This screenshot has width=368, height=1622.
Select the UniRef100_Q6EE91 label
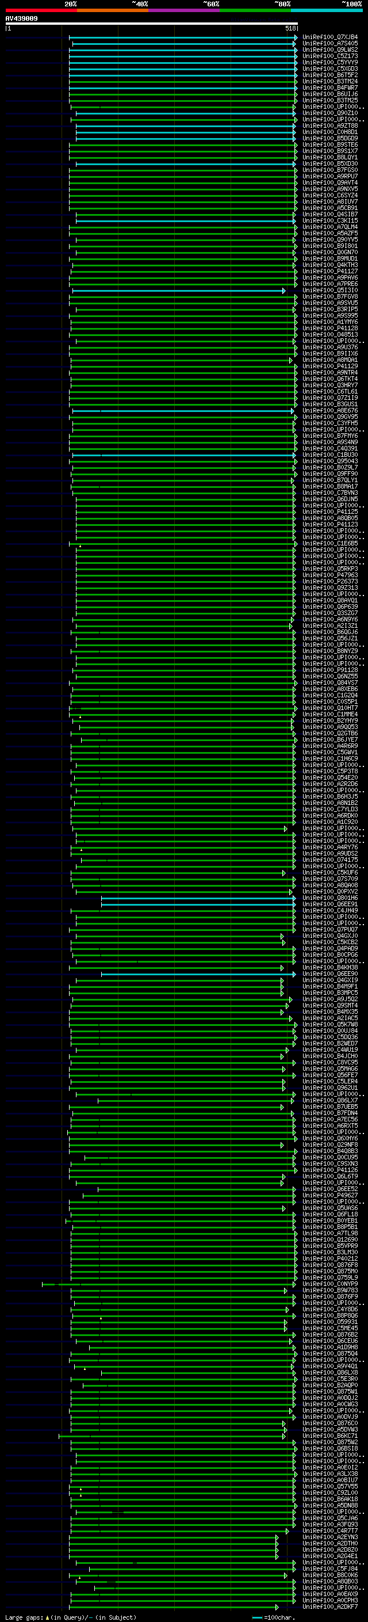click(x=330, y=904)
